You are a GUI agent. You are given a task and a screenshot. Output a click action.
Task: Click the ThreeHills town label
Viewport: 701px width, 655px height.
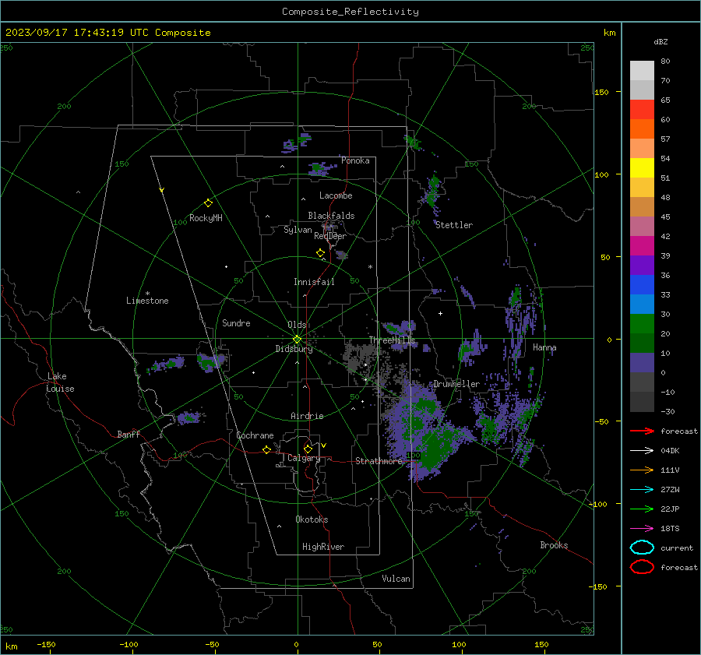pos(392,340)
